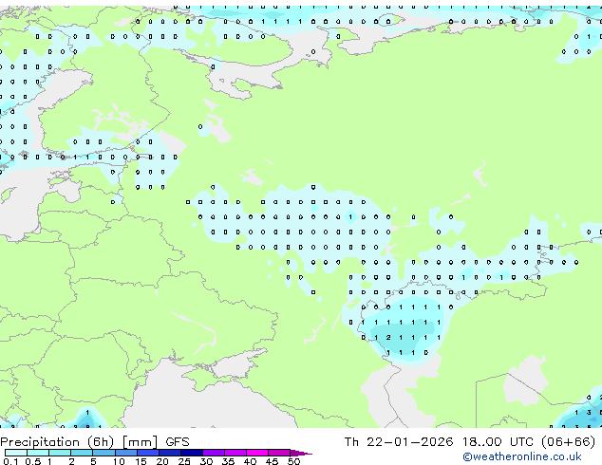Image resolution: width=602 pixels, height=465 pixels.
Task: Click the '20' legend scale label
Action: pyautogui.click(x=162, y=461)
